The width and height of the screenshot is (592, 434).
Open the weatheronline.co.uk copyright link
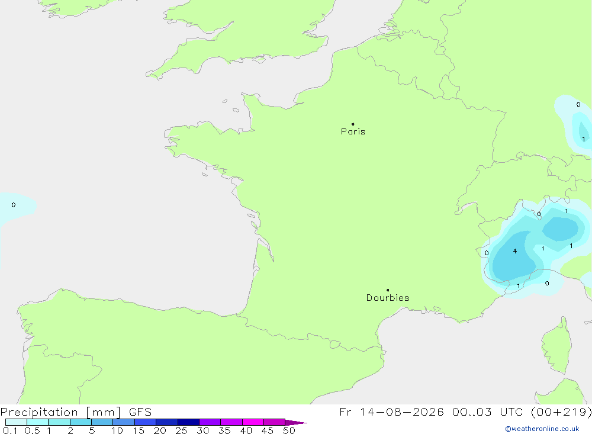[x=542, y=429]
